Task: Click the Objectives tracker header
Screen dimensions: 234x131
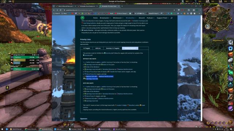Action: tap(218, 40)
